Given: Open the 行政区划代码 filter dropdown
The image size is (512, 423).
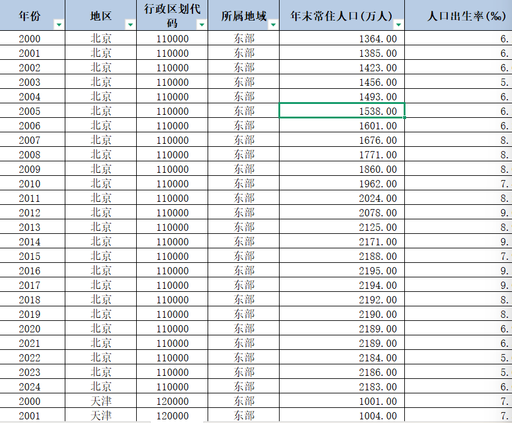Looking at the screenshot, I should 201,26.
